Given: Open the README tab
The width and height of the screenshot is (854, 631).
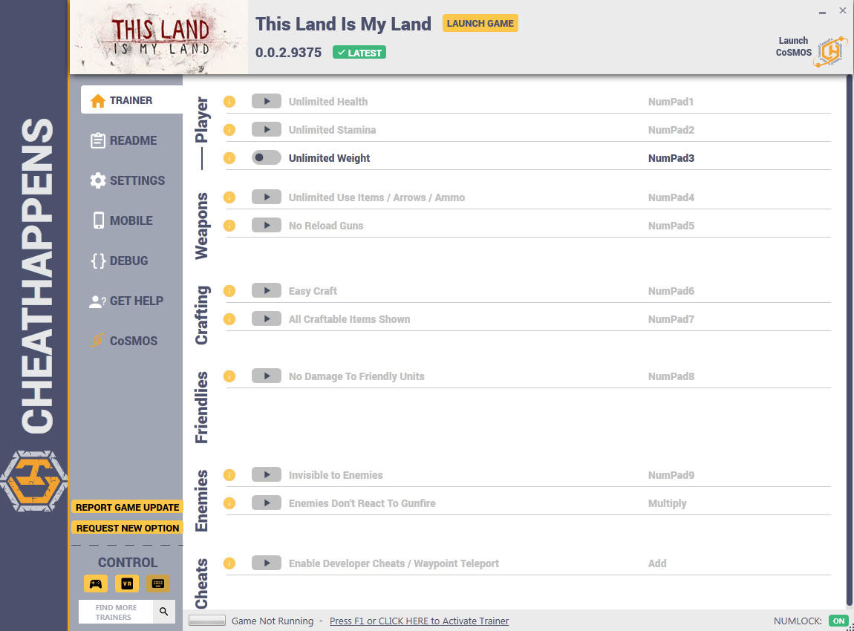Looking at the screenshot, I should [x=125, y=140].
